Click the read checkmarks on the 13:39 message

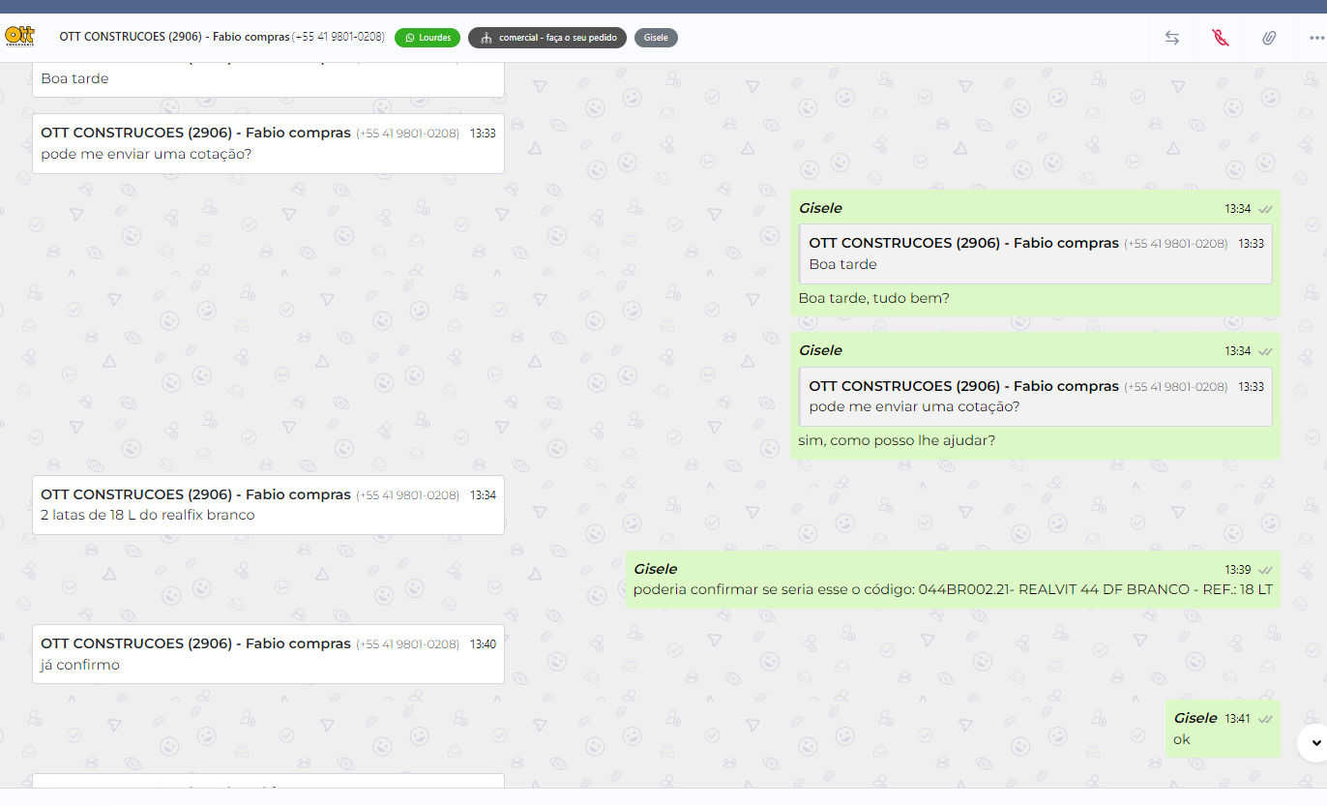1264,570
